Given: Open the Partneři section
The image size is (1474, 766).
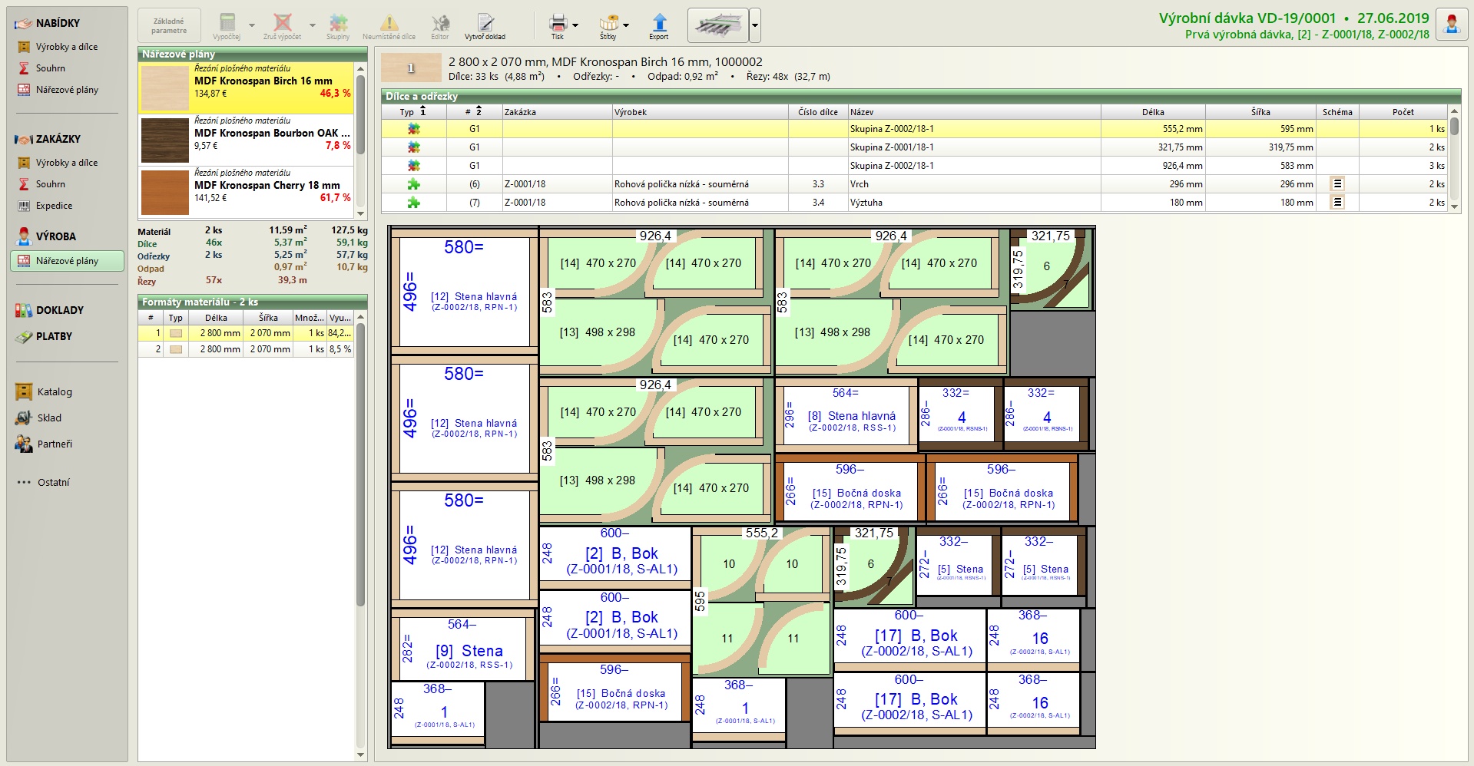Looking at the screenshot, I should (54, 444).
